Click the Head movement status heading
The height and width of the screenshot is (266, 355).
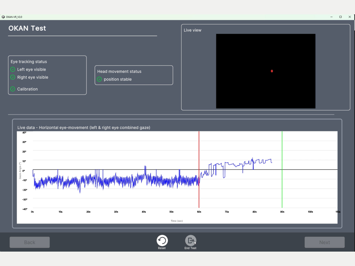pos(119,71)
